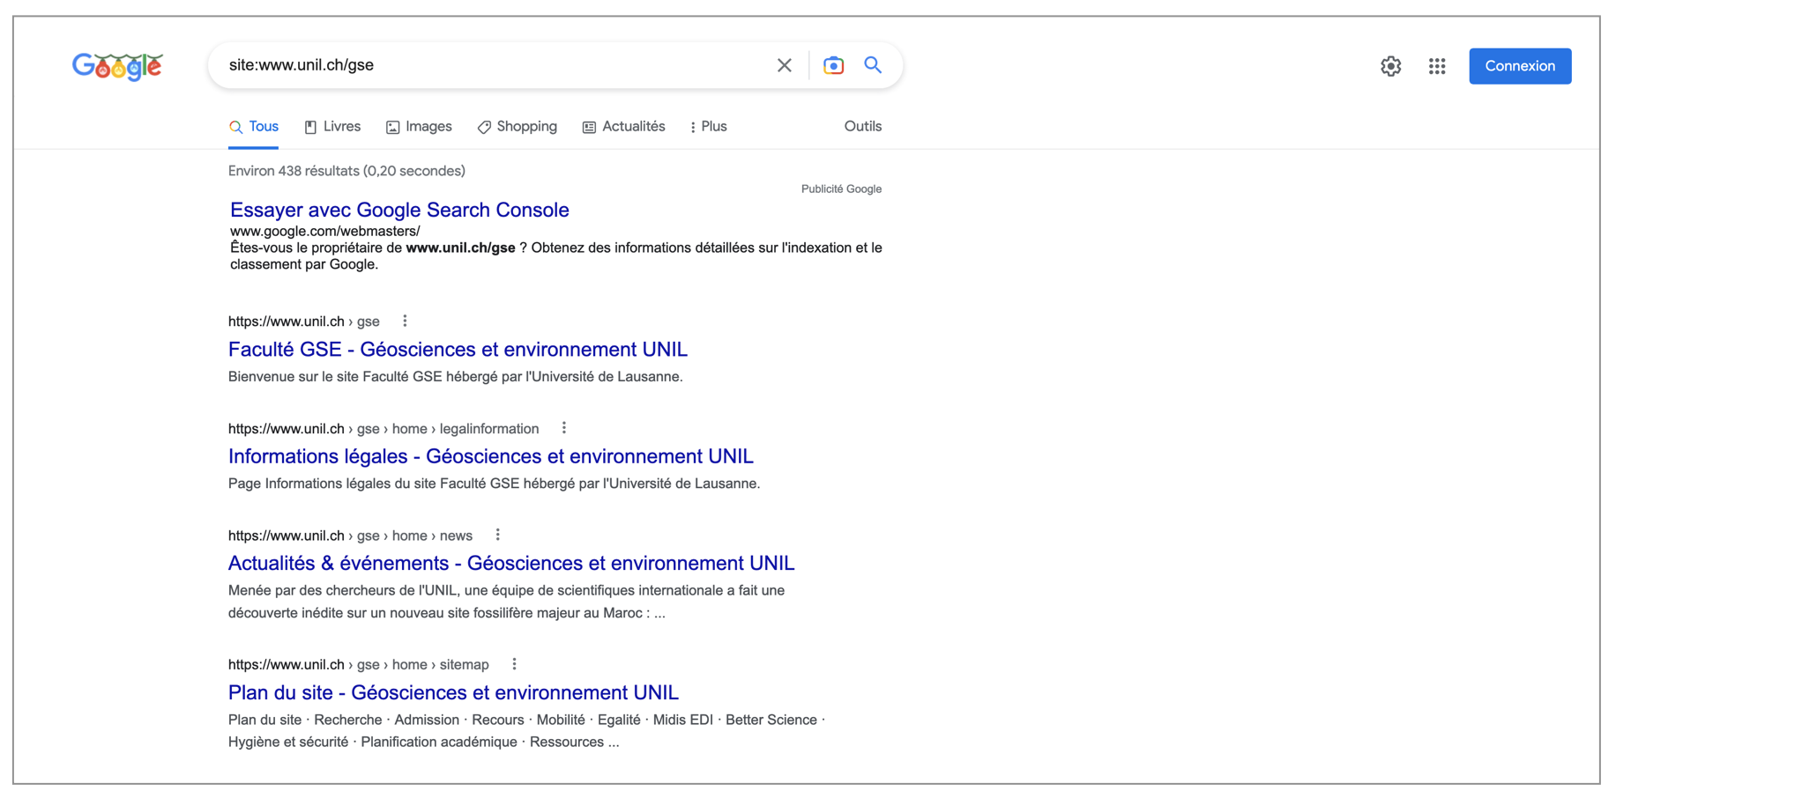
Task: Click into the search text field
Action: pos(494,65)
